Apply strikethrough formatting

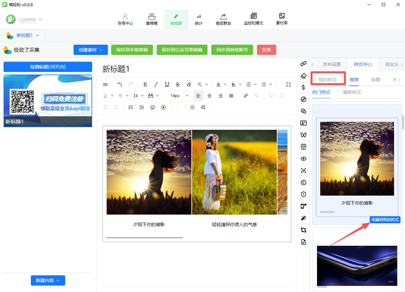point(178,84)
